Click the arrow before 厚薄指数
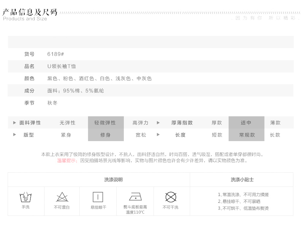This screenshot has width=301, height=225. 158,122
